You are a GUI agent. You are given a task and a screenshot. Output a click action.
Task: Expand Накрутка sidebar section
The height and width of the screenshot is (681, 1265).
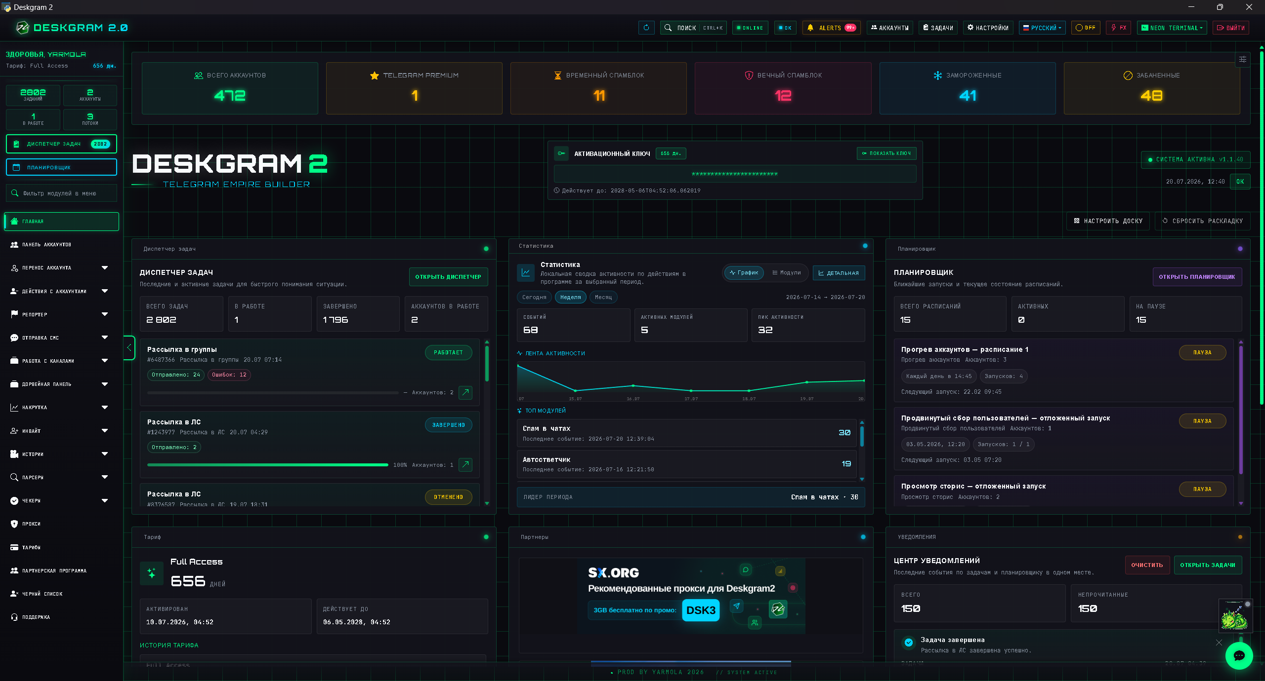(x=61, y=407)
